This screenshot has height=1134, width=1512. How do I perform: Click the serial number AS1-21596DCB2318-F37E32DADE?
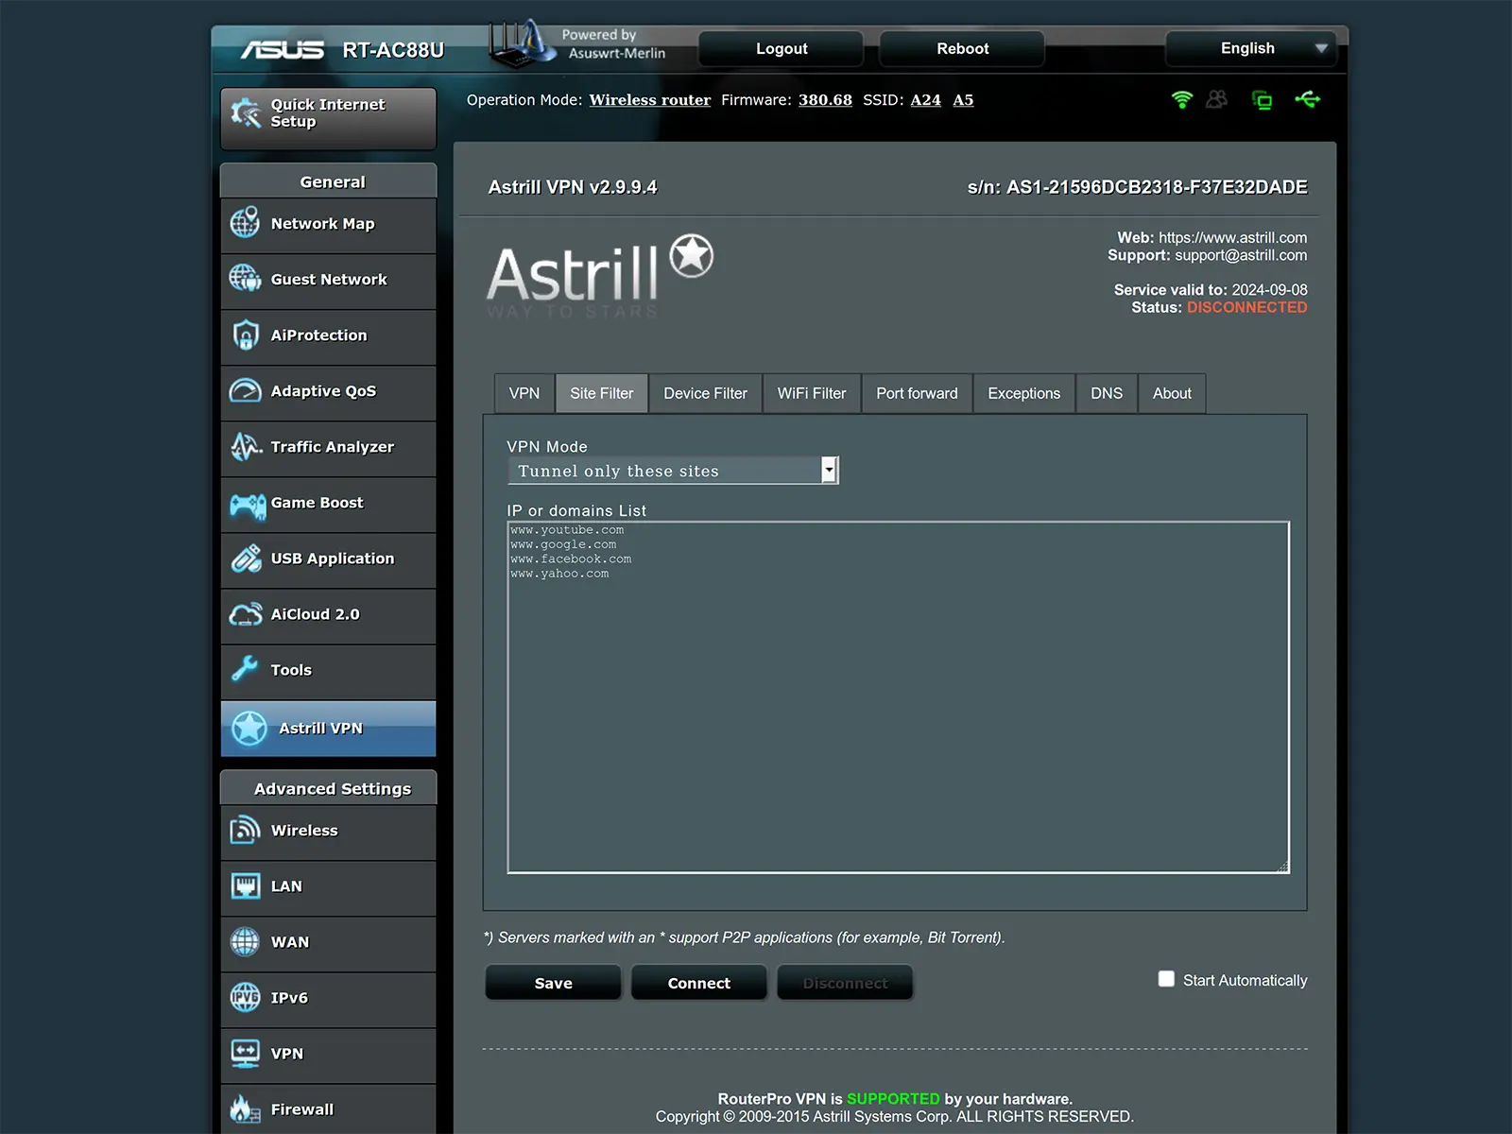[1157, 187]
